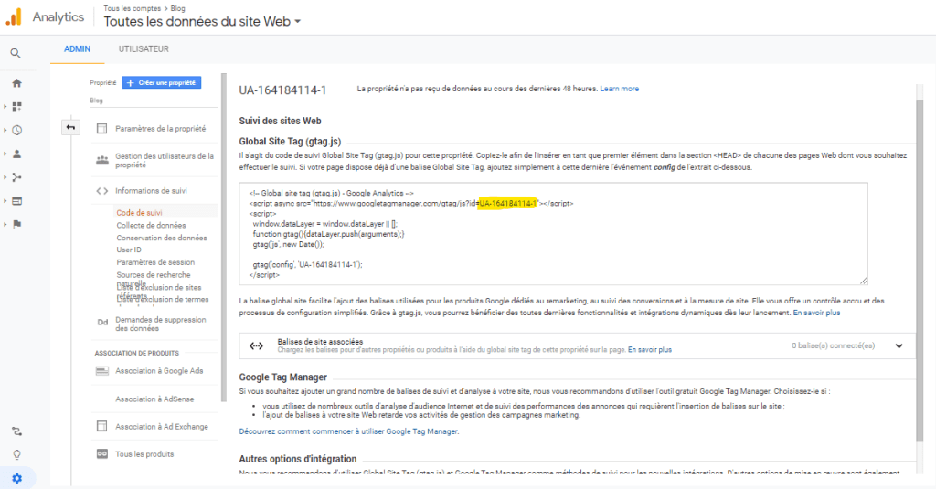Click the Balises de site associées arrows icon

tap(256, 345)
